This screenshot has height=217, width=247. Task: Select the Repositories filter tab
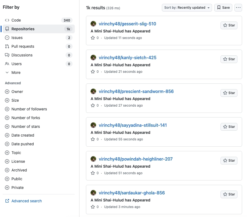[39, 29]
